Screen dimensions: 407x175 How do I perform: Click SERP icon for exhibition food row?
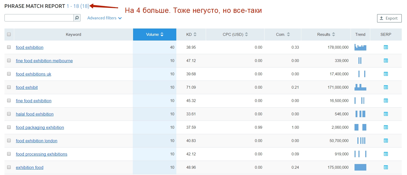[x=386, y=167]
